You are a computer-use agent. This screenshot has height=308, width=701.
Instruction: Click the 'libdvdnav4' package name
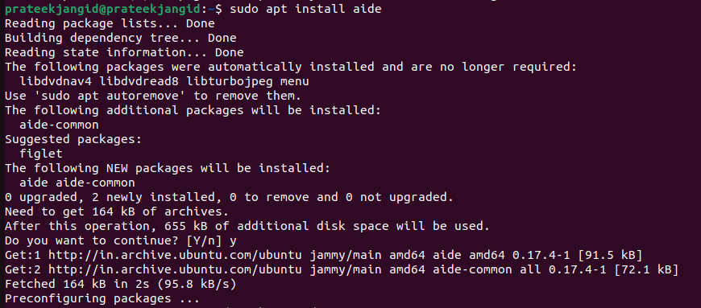(x=56, y=82)
